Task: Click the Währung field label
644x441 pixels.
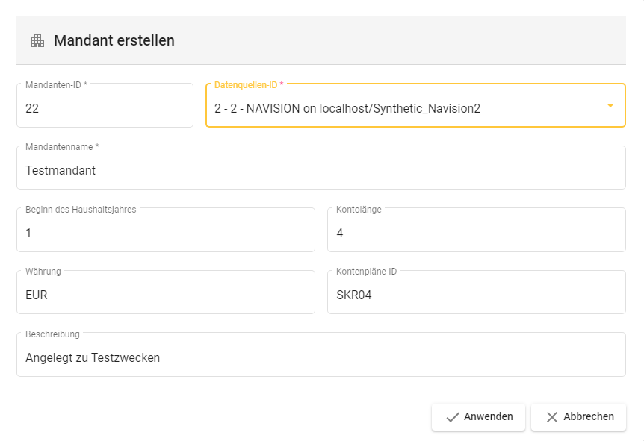Action: click(x=43, y=272)
